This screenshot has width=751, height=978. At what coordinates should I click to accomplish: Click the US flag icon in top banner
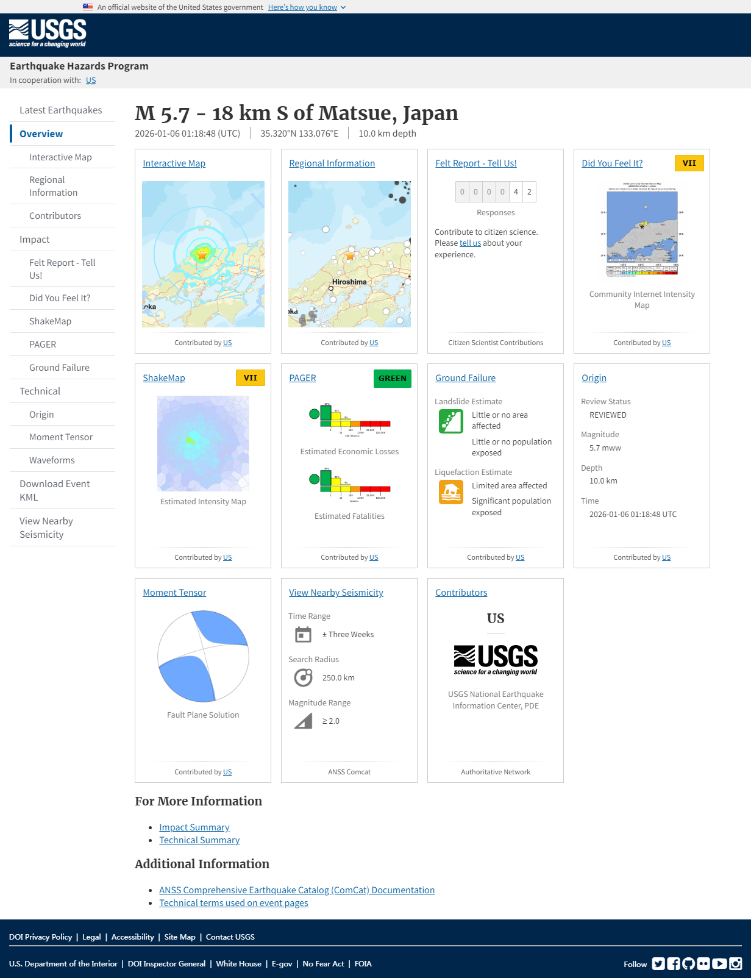tap(88, 7)
